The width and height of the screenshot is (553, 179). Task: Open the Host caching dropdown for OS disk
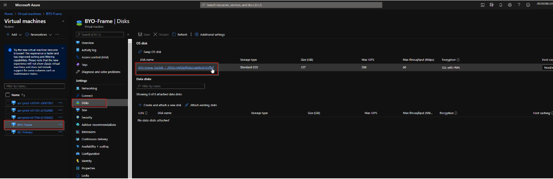(x=548, y=67)
